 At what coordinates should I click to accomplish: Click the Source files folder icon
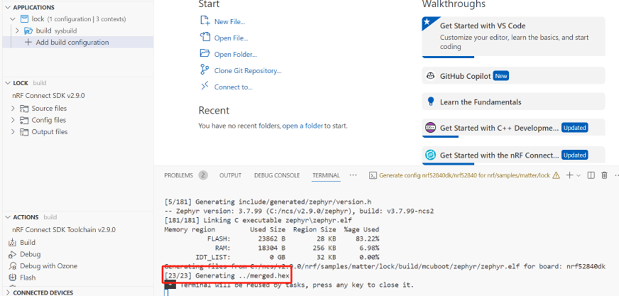[24, 109]
